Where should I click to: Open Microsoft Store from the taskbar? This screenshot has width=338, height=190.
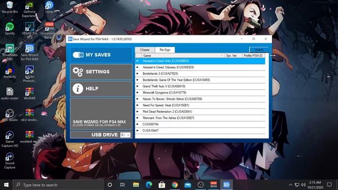[x=162, y=185]
